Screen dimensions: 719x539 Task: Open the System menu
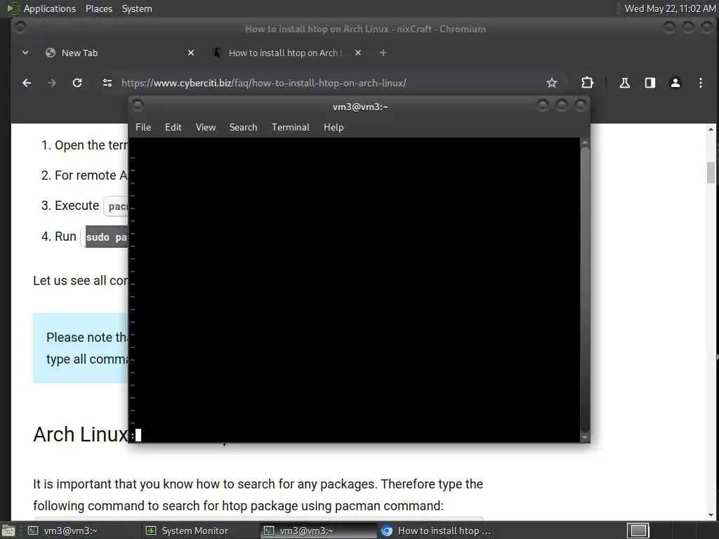137,8
